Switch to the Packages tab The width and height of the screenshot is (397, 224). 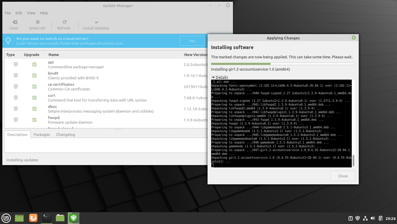pyautogui.click(x=42, y=134)
